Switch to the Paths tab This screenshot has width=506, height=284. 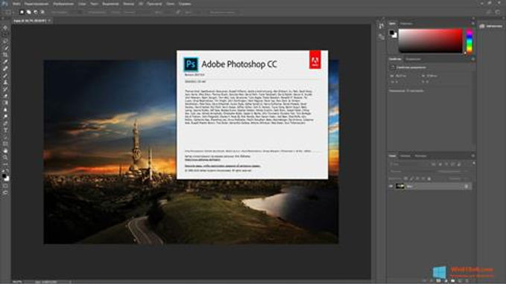pyautogui.click(x=420, y=156)
